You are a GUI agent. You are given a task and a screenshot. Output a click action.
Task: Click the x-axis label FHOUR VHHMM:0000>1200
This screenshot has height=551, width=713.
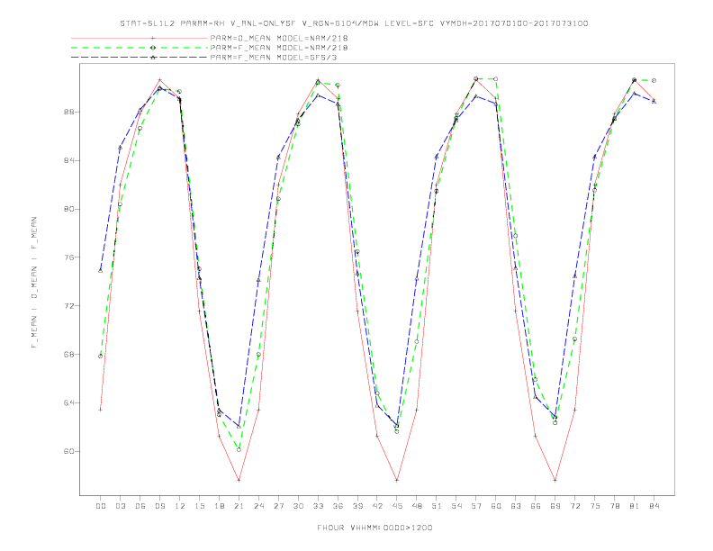click(375, 528)
